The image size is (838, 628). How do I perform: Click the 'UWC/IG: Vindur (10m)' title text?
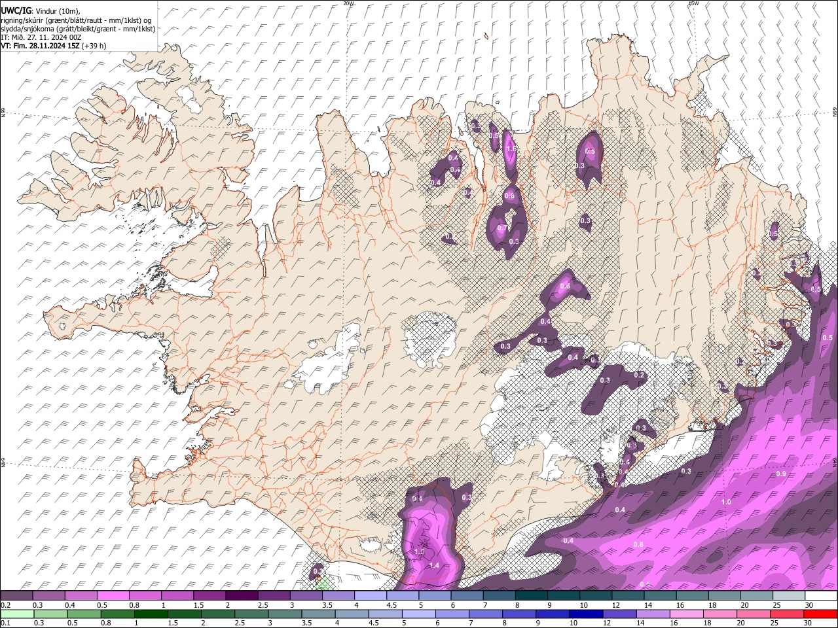[x=39, y=11]
